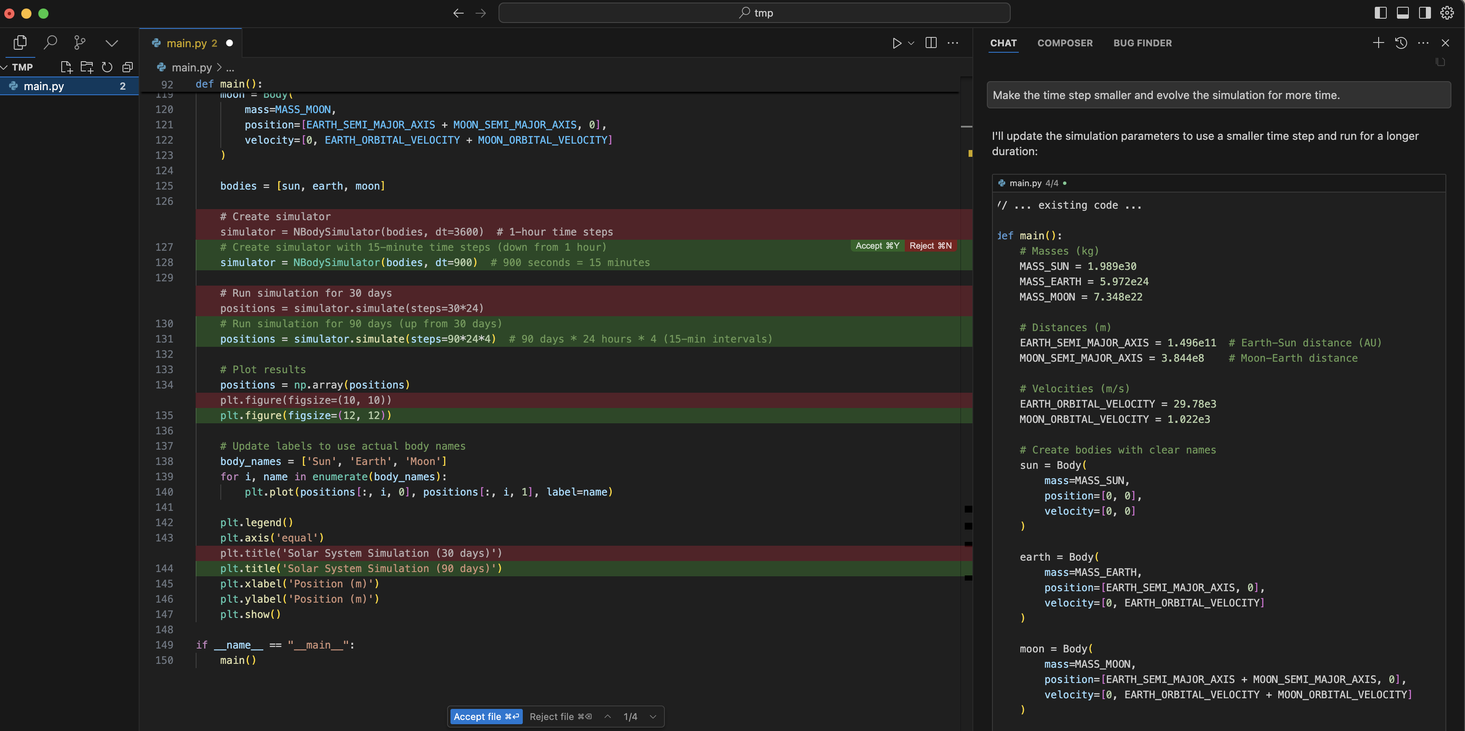1465x731 pixels.
Task: Click the bodies = [sun, earth, moon] line
Action: coord(302,186)
